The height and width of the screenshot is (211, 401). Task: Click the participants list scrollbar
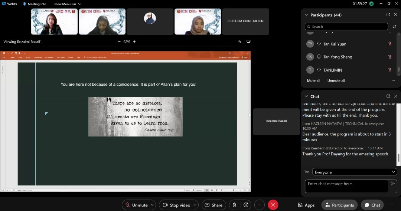[x=398, y=69]
